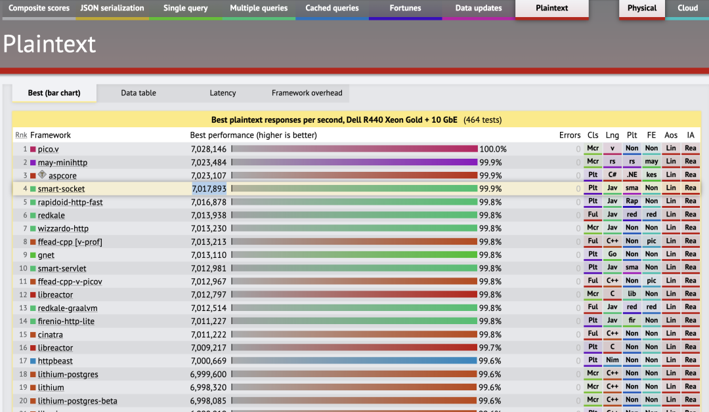The image size is (709, 412).
Task: Click the IA column header
Action: [x=691, y=135]
